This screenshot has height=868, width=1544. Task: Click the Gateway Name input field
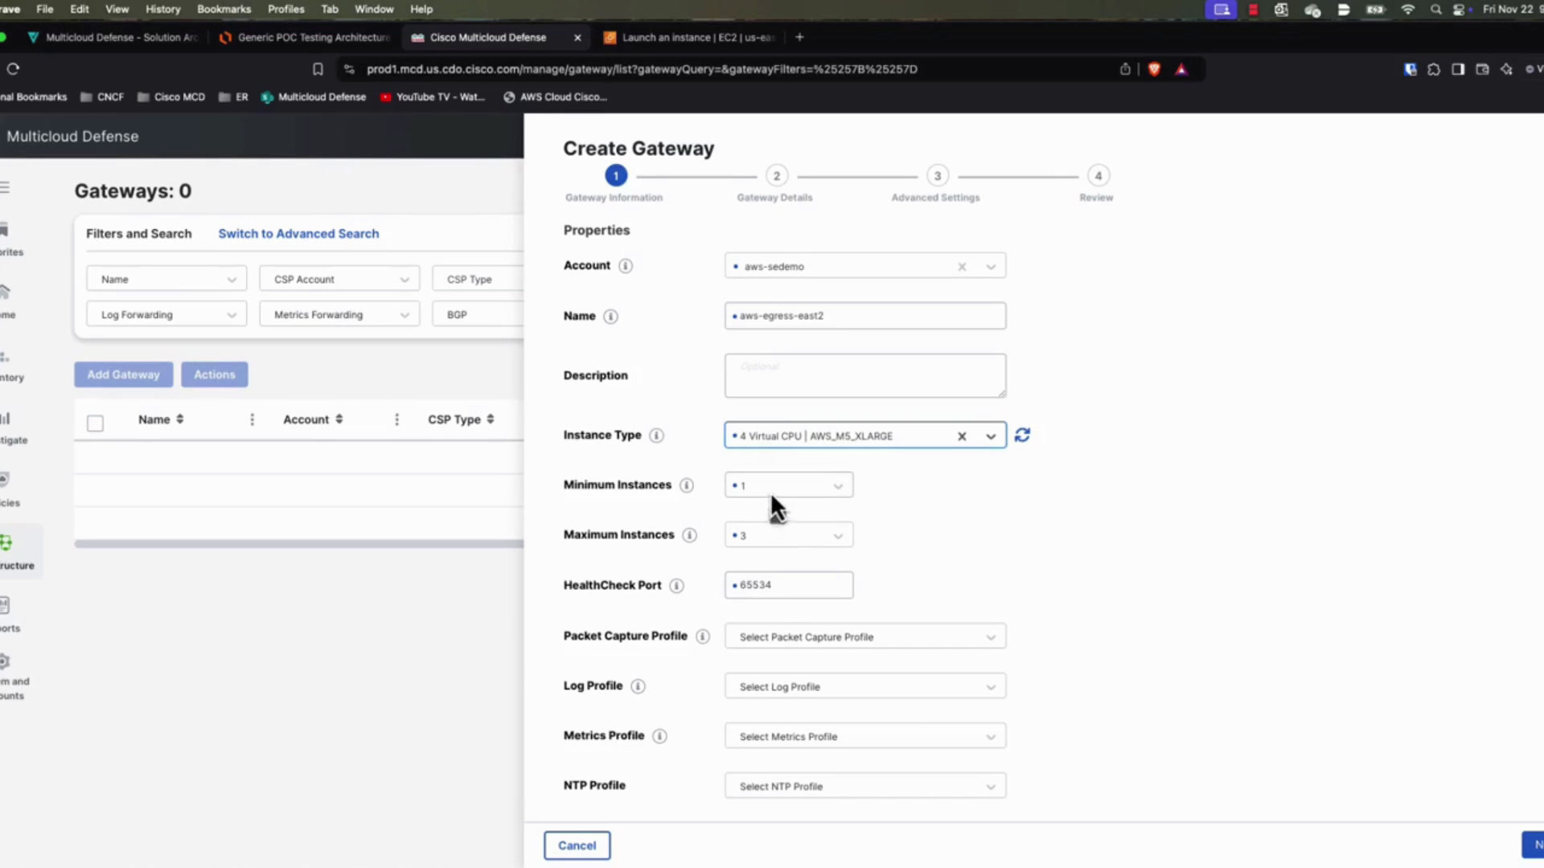pos(865,316)
